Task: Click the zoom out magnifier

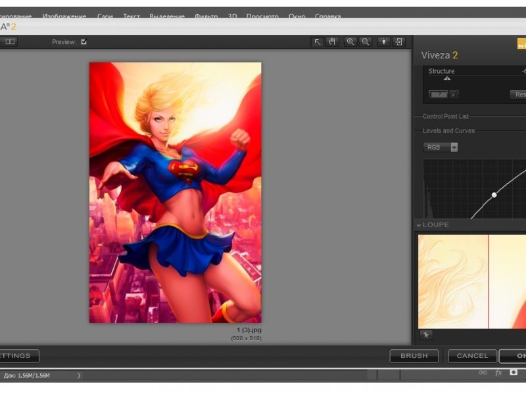Action: tap(366, 42)
